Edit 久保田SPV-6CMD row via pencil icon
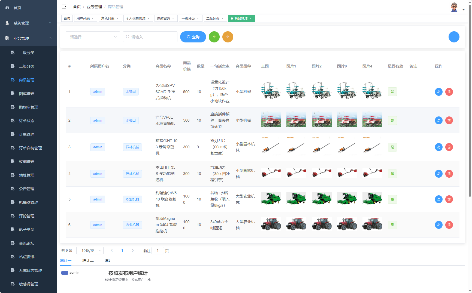The image size is (472, 293). pyautogui.click(x=438, y=92)
